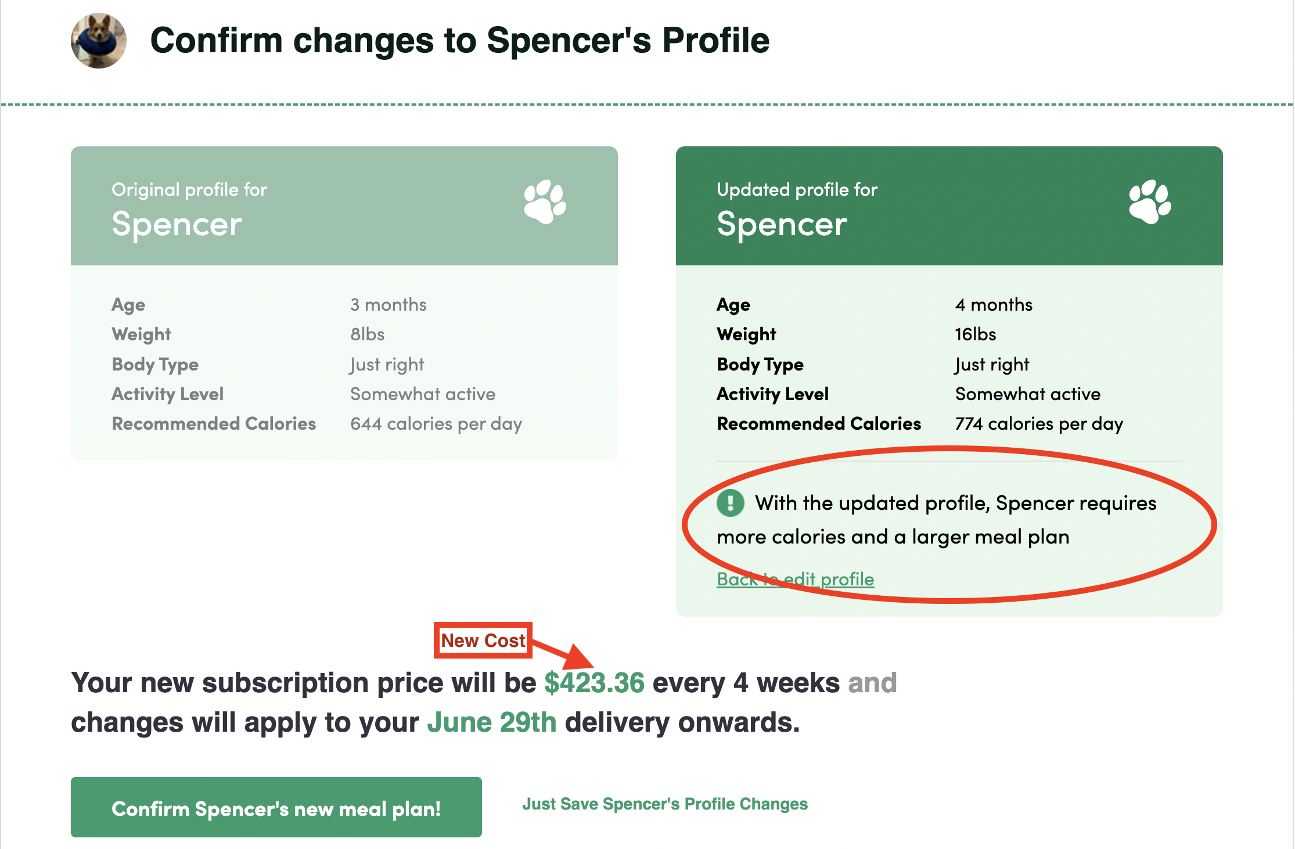The height and width of the screenshot is (849, 1295).
Task: Go back to edit profile
Action: (x=796, y=579)
